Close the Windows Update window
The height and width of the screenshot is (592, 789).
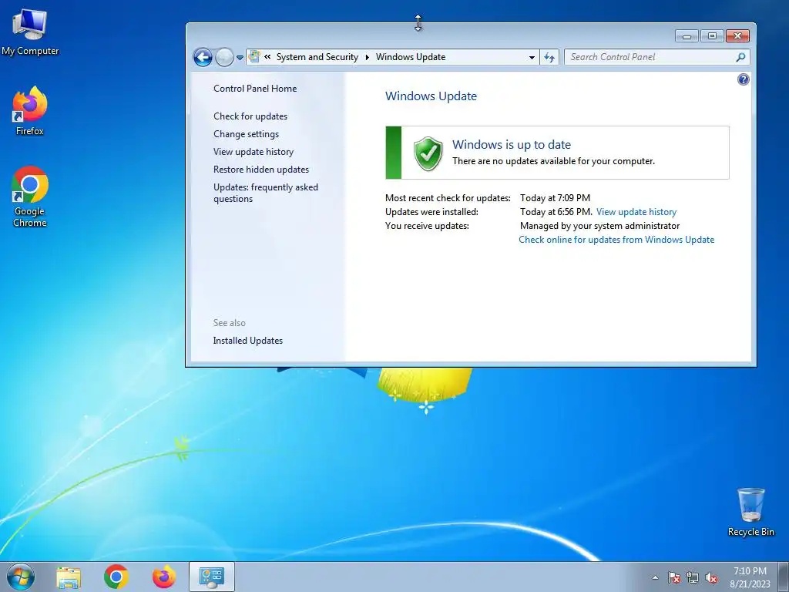737,35
